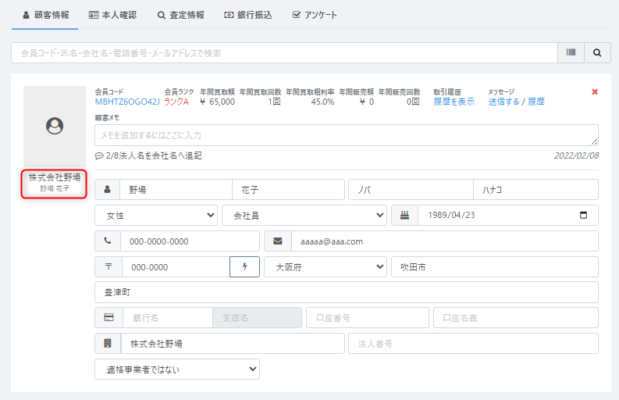Click the member code link MBHTZ6OGO42J

click(x=127, y=102)
